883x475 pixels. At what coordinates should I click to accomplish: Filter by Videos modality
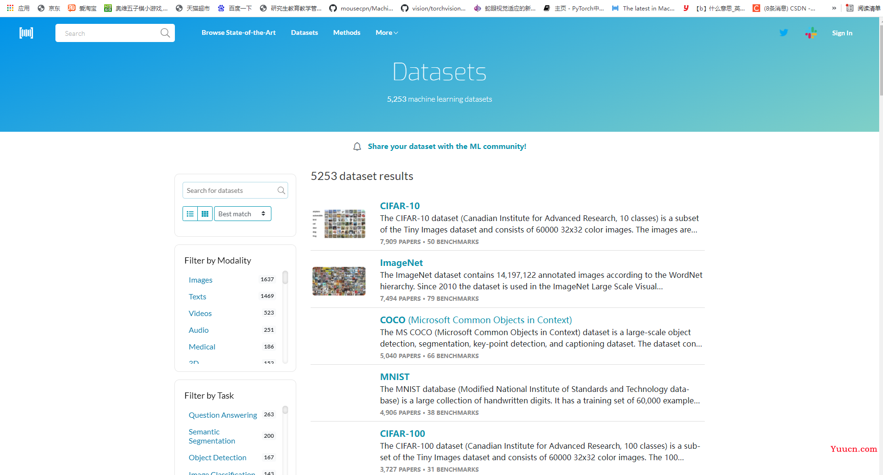pos(200,313)
